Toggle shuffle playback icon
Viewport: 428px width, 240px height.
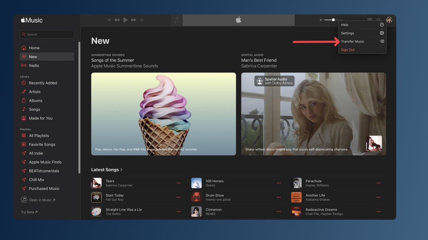pyautogui.click(x=109, y=20)
